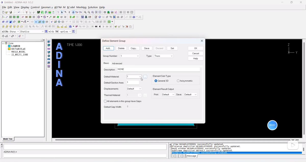Click the Model Tree tab

[8, 139]
